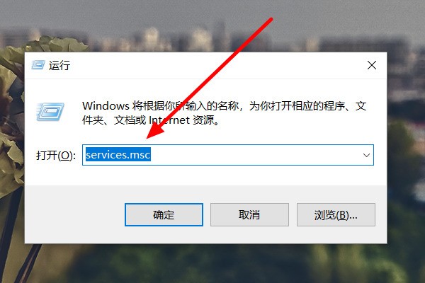Click the empty title bar area beside 运行

coord(217,65)
